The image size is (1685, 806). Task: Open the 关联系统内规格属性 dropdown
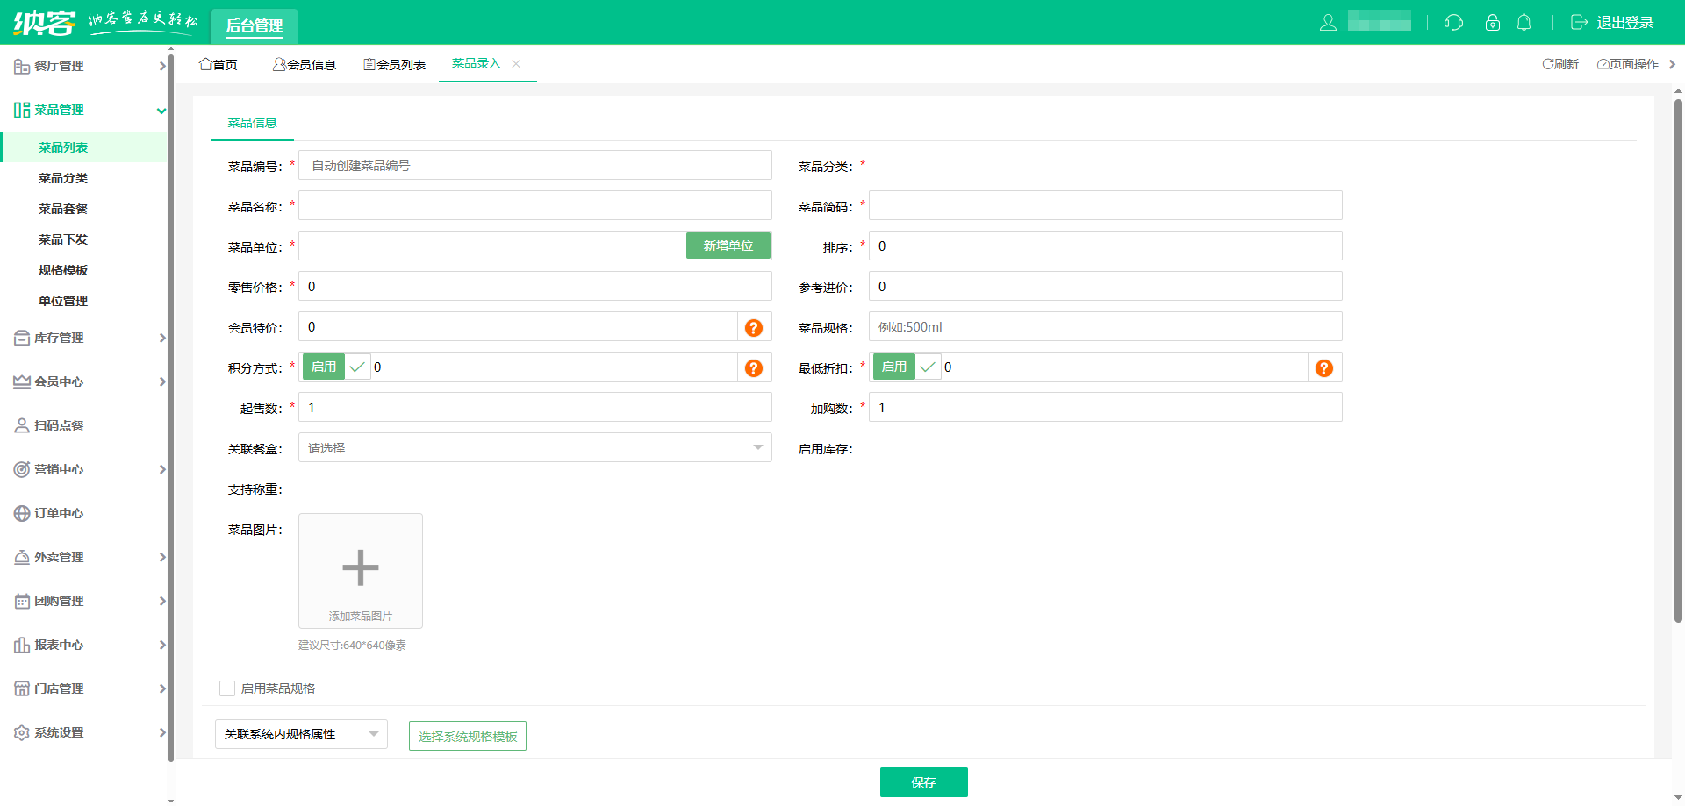(x=301, y=734)
